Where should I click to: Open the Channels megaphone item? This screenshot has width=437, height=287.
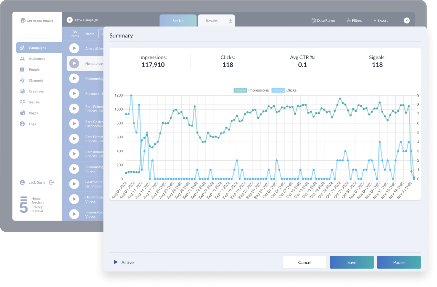point(22,80)
